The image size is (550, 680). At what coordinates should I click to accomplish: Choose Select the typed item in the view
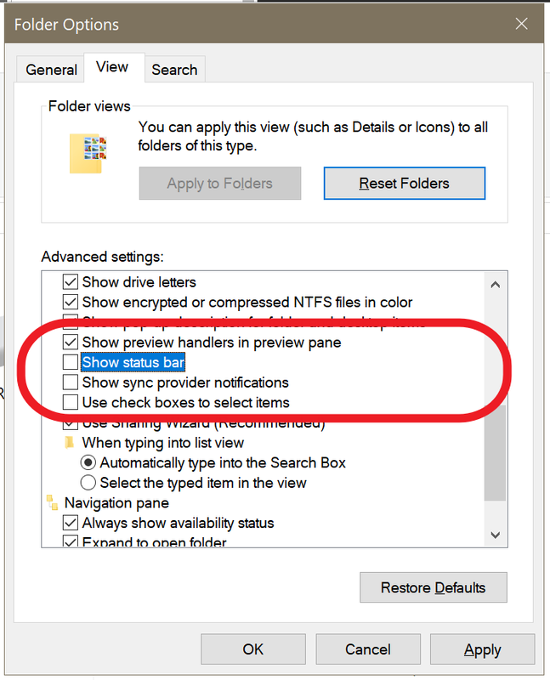[x=88, y=483]
